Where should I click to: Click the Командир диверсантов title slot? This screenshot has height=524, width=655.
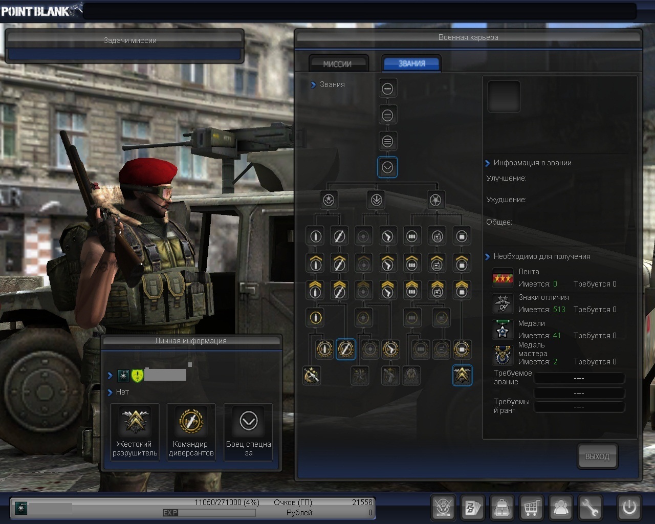[x=191, y=431]
